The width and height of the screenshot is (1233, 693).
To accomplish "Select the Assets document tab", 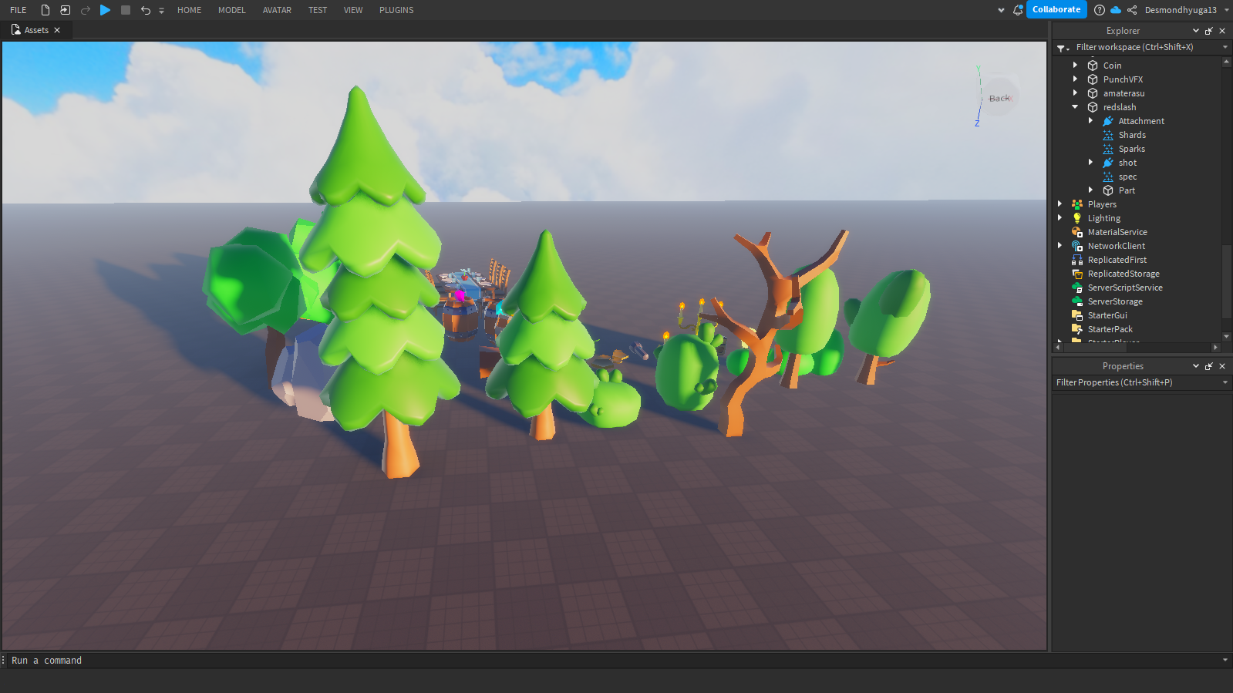I will pyautogui.click(x=36, y=30).
